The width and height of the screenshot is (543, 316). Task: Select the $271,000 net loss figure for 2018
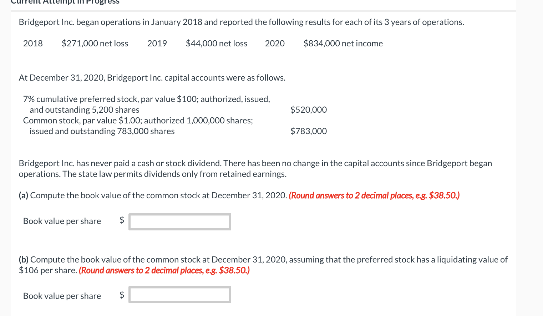pos(95,43)
